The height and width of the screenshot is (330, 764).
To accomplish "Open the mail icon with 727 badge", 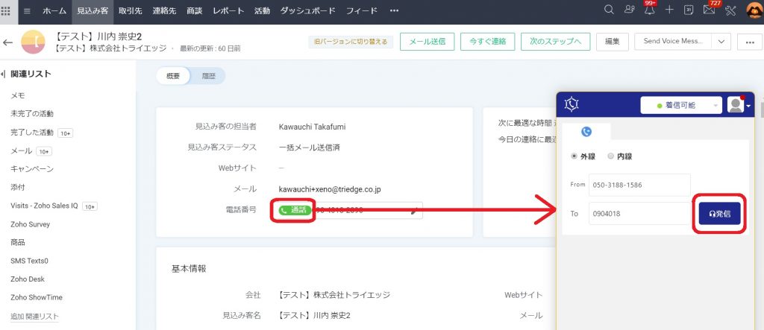I will click(x=709, y=10).
